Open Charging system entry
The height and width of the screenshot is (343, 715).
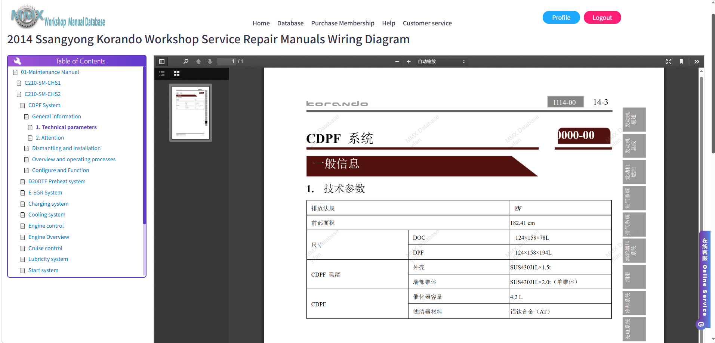click(48, 204)
